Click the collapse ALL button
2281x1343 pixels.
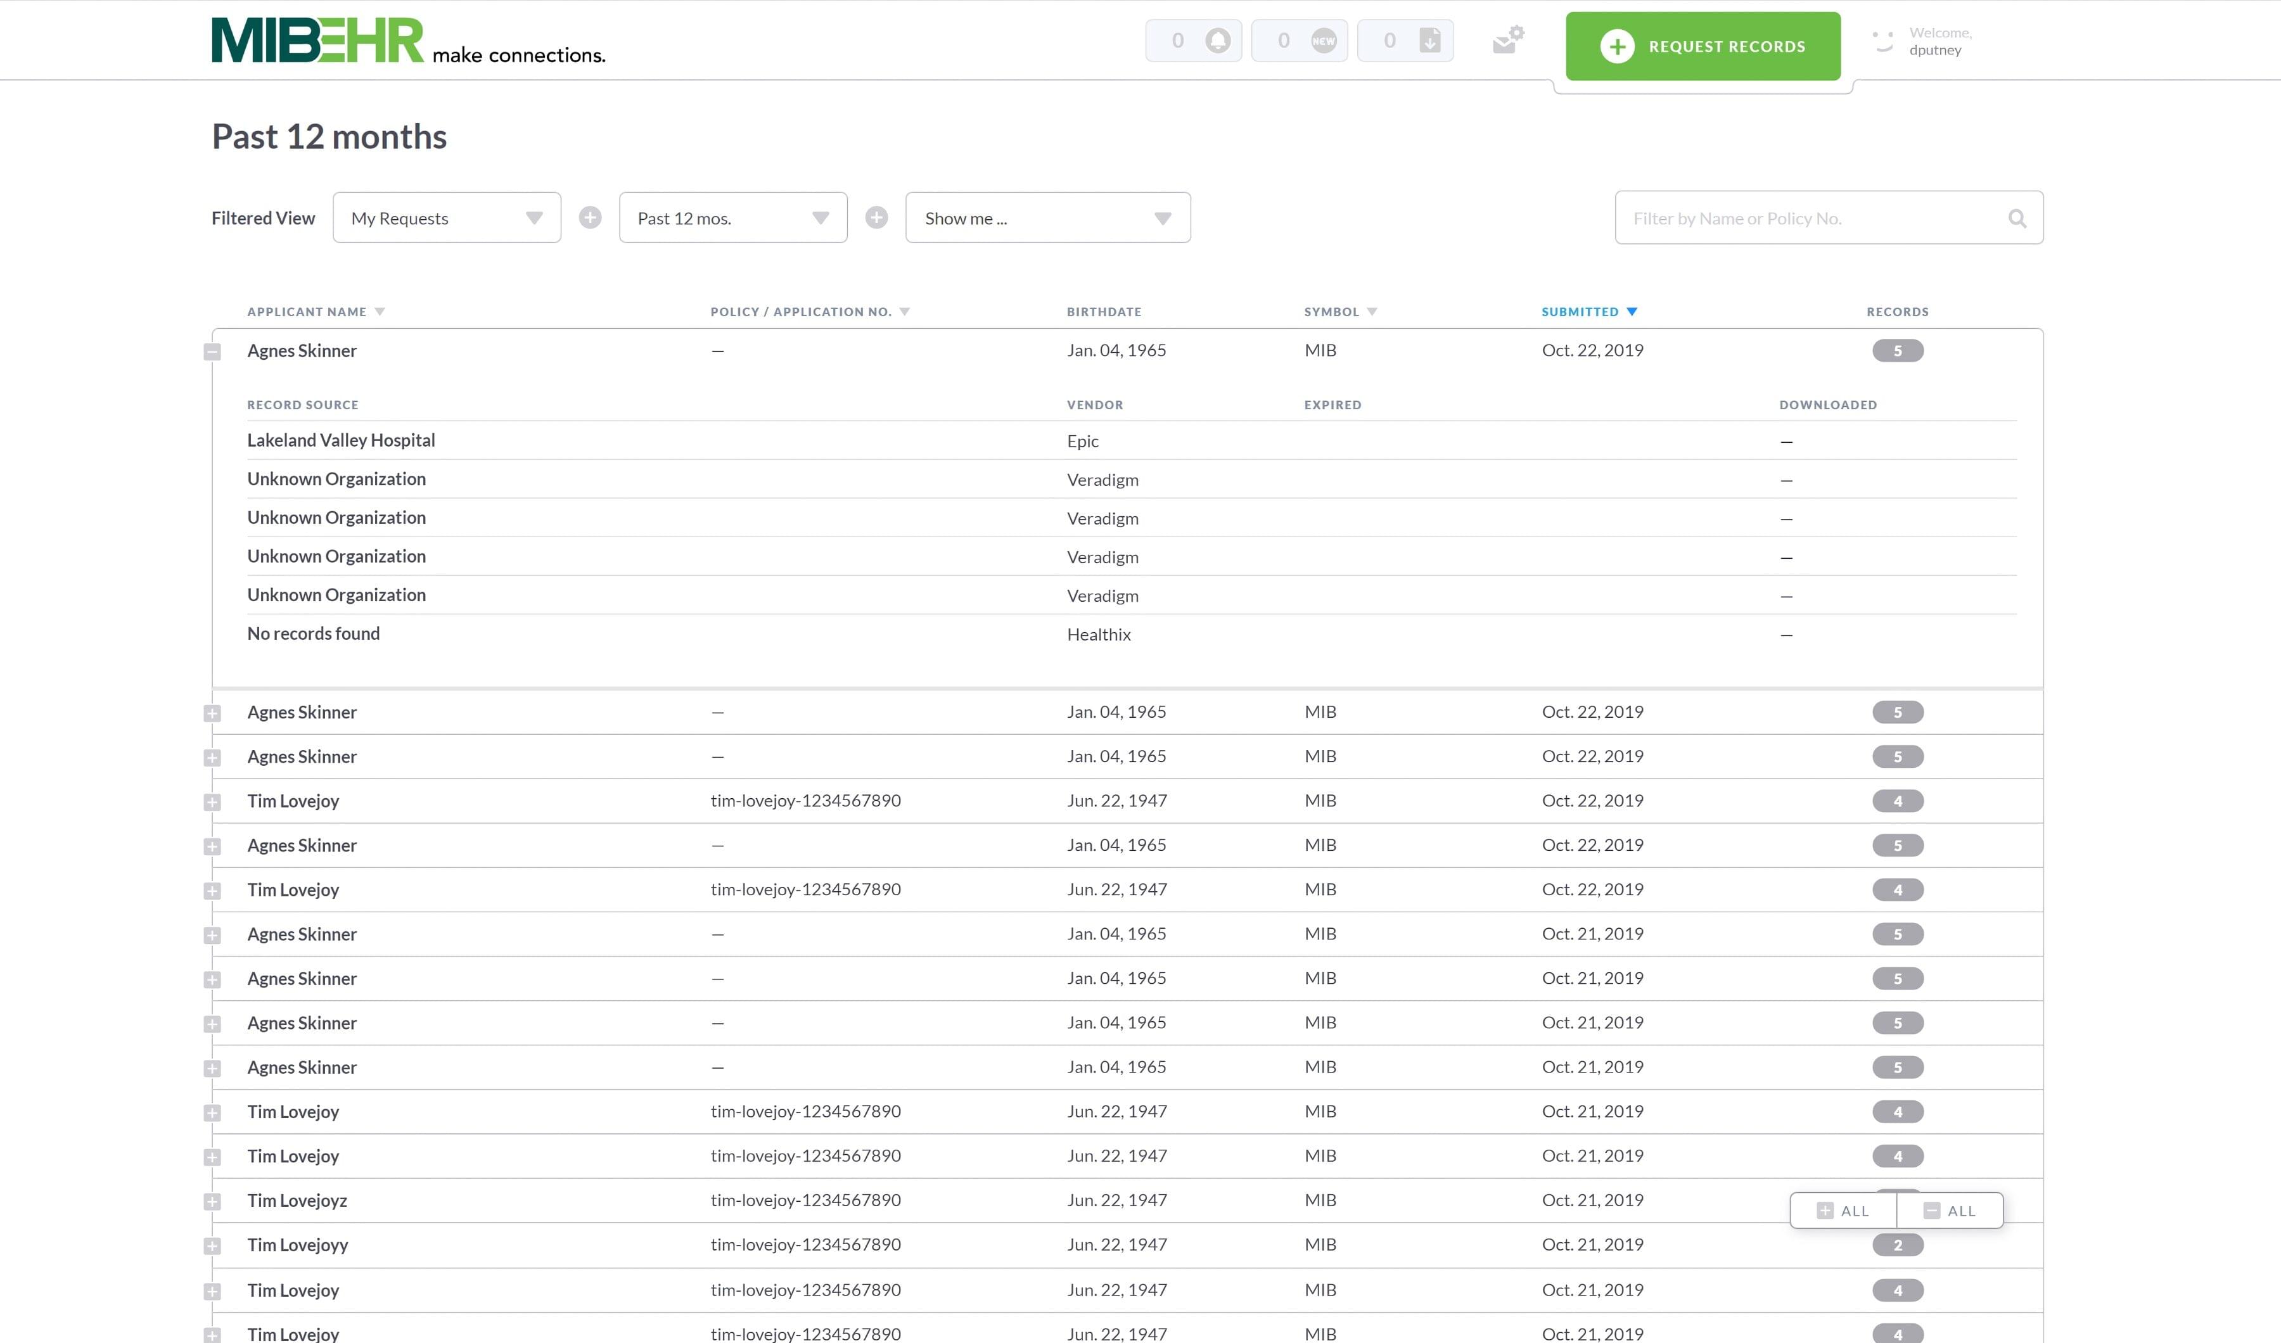click(x=1950, y=1211)
